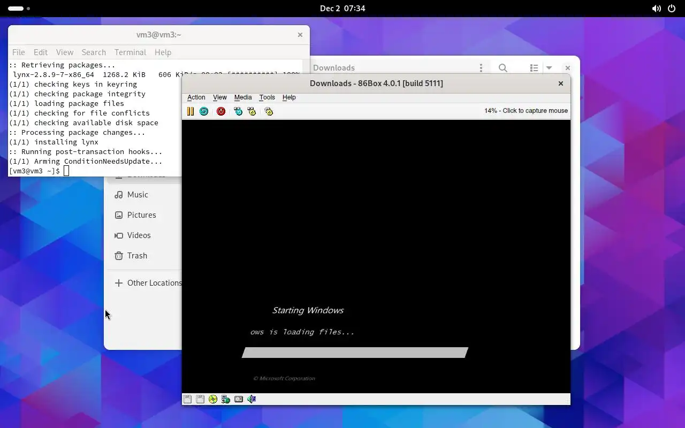The image size is (685, 428).
Task: Click the network status bar icon
Action: pos(226,399)
